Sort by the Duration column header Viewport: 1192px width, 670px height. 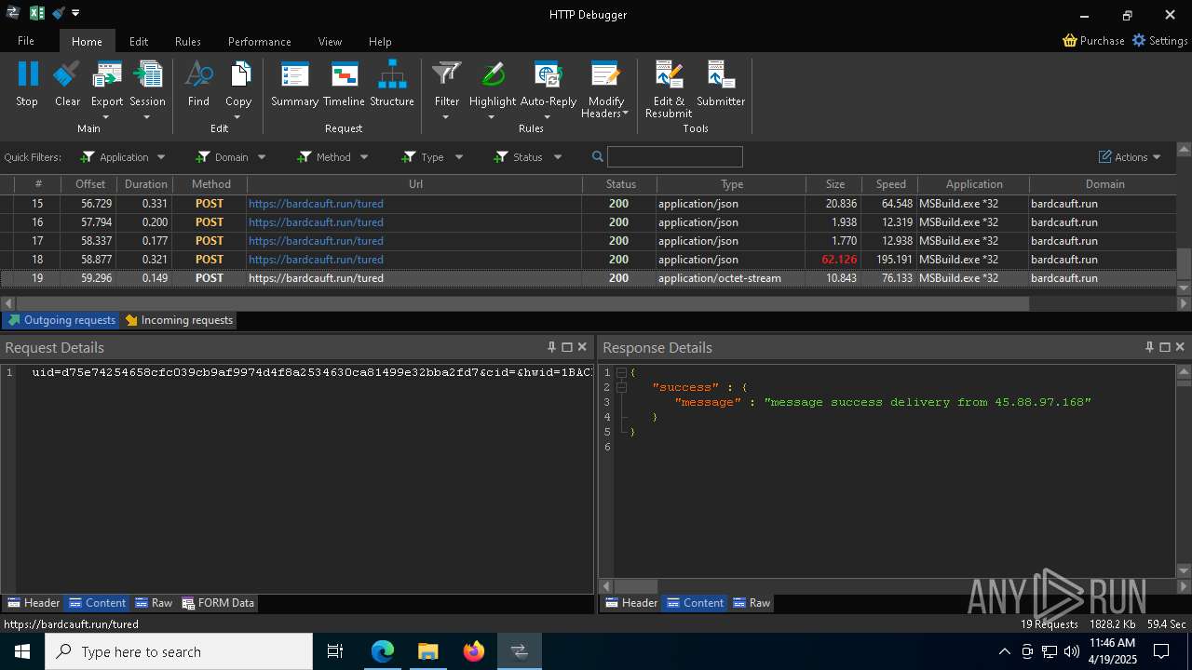pos(146,184)
